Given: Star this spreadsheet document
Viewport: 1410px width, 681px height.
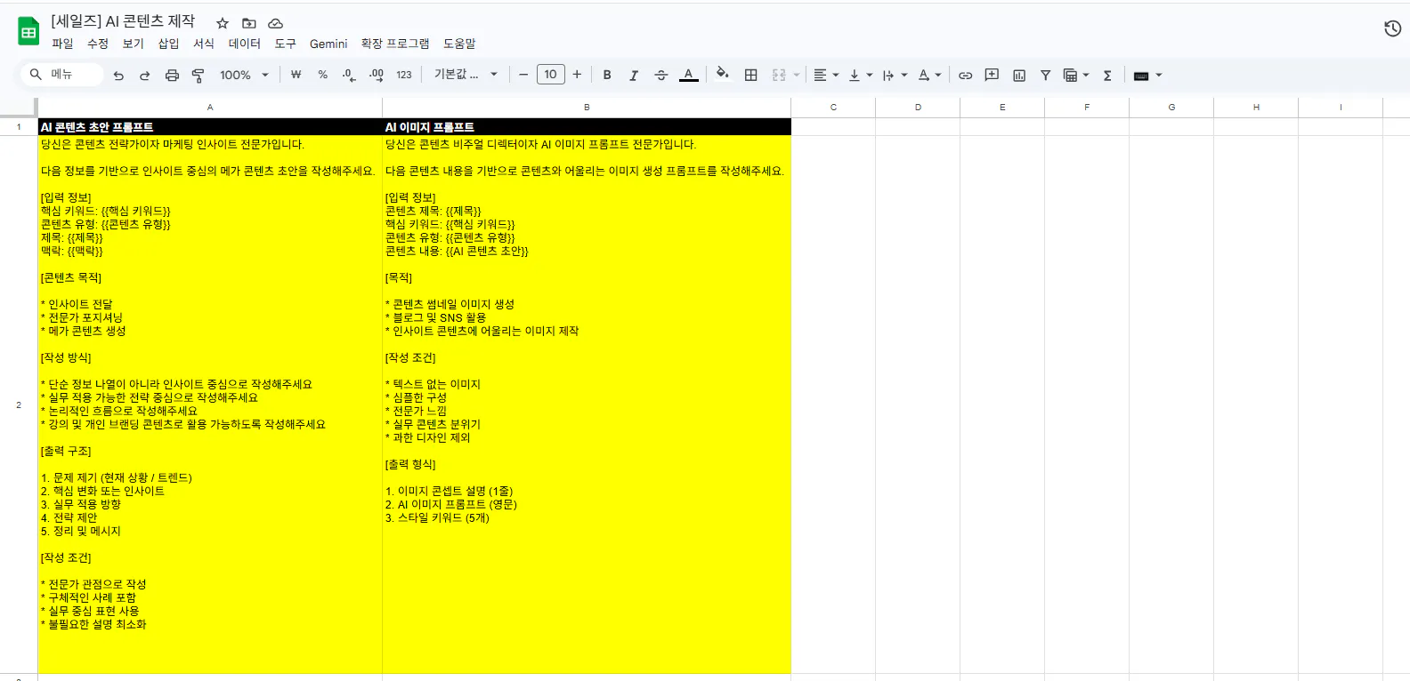Looking at the screenshot, I should coord(223,23).
